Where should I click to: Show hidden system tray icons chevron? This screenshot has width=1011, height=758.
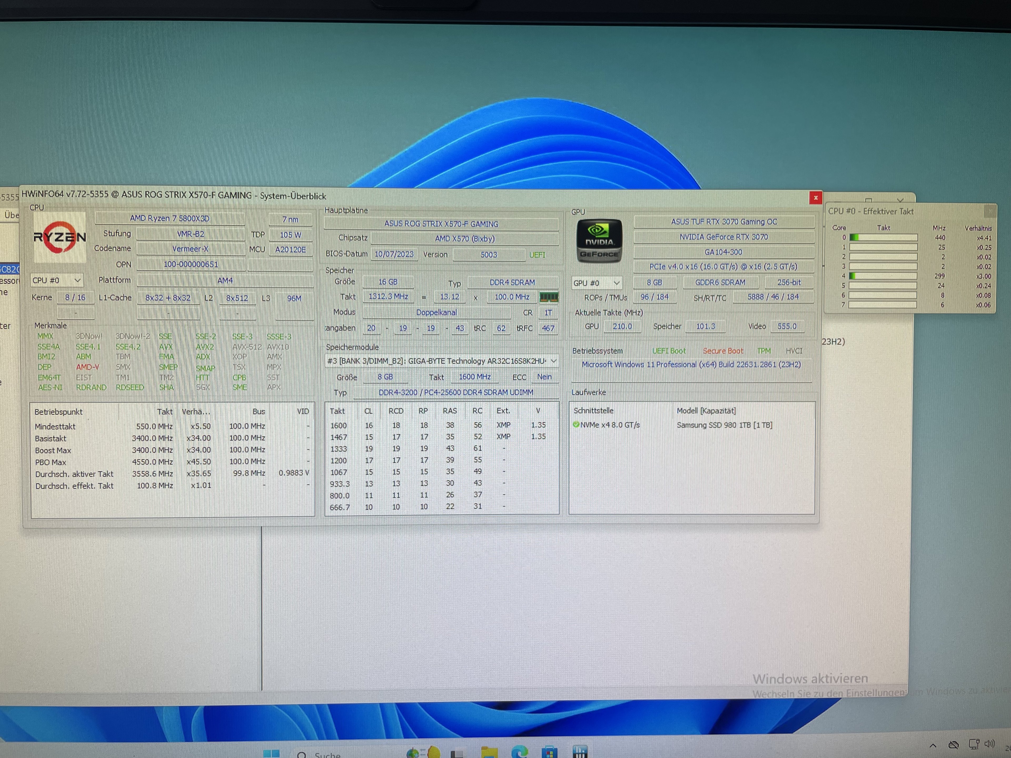click(933, 745)
